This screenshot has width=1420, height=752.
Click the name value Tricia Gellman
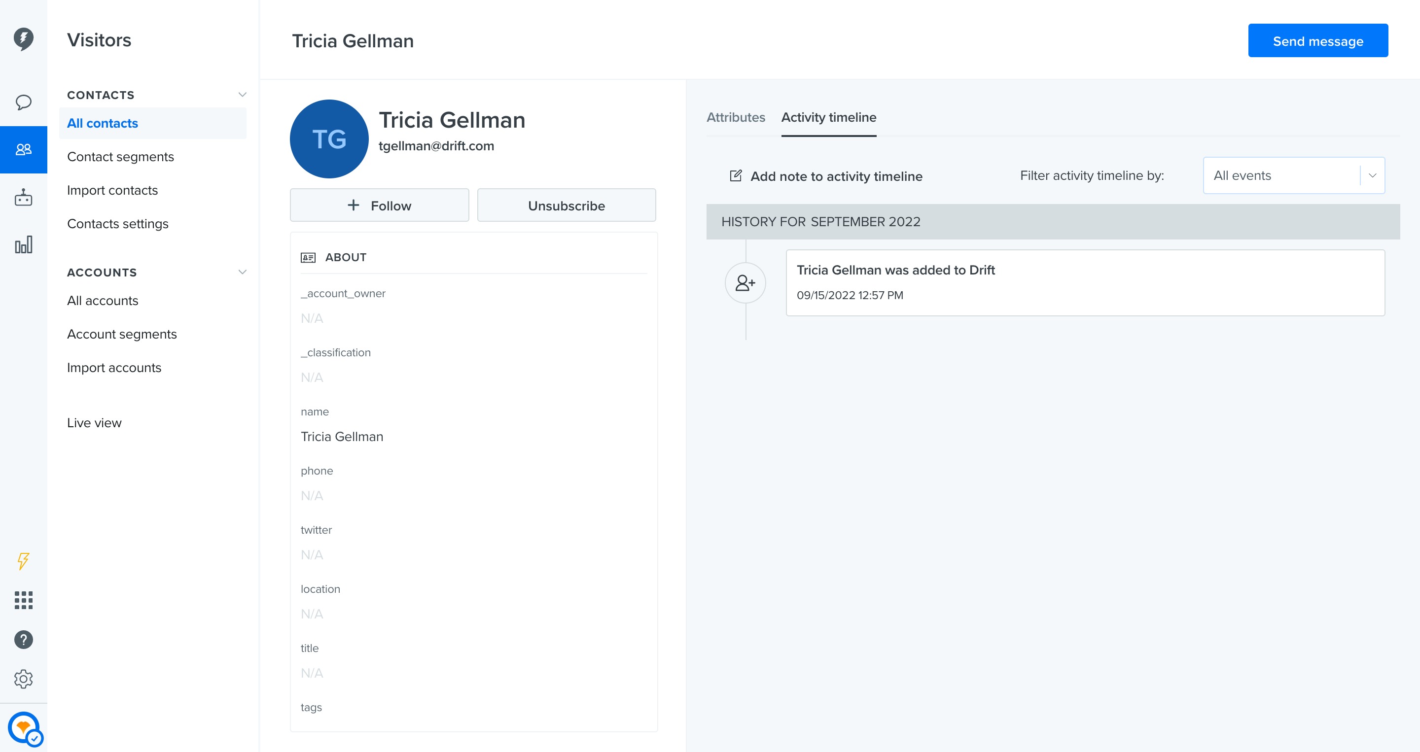coord(342,437)
